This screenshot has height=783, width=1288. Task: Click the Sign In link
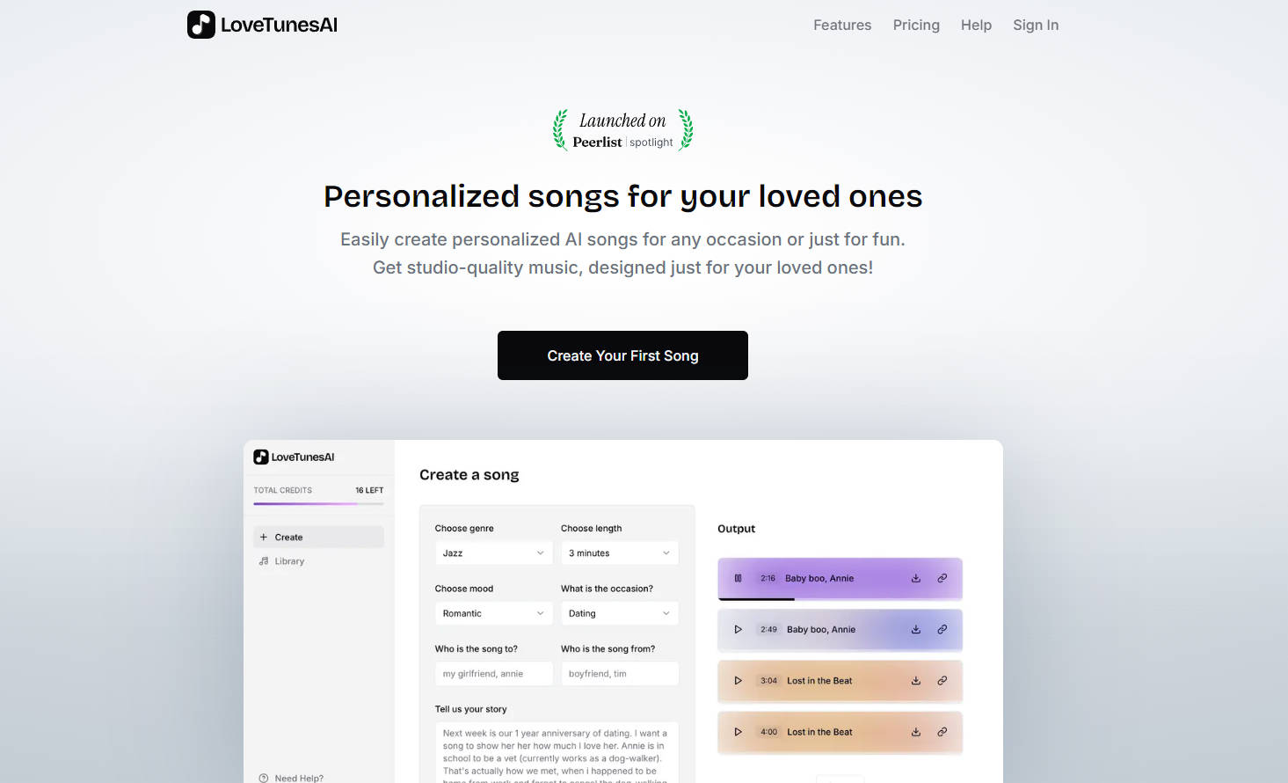(1036, 26)
